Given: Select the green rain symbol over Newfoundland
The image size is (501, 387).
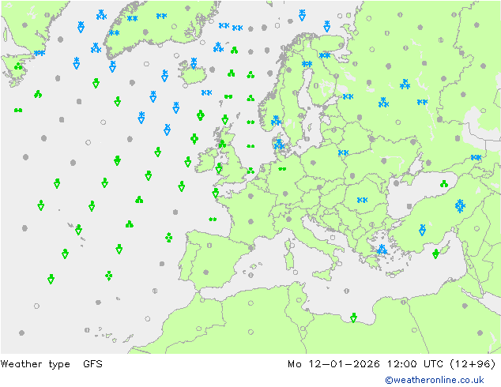Looking at the screenshot, I should [x=18, y=66].
